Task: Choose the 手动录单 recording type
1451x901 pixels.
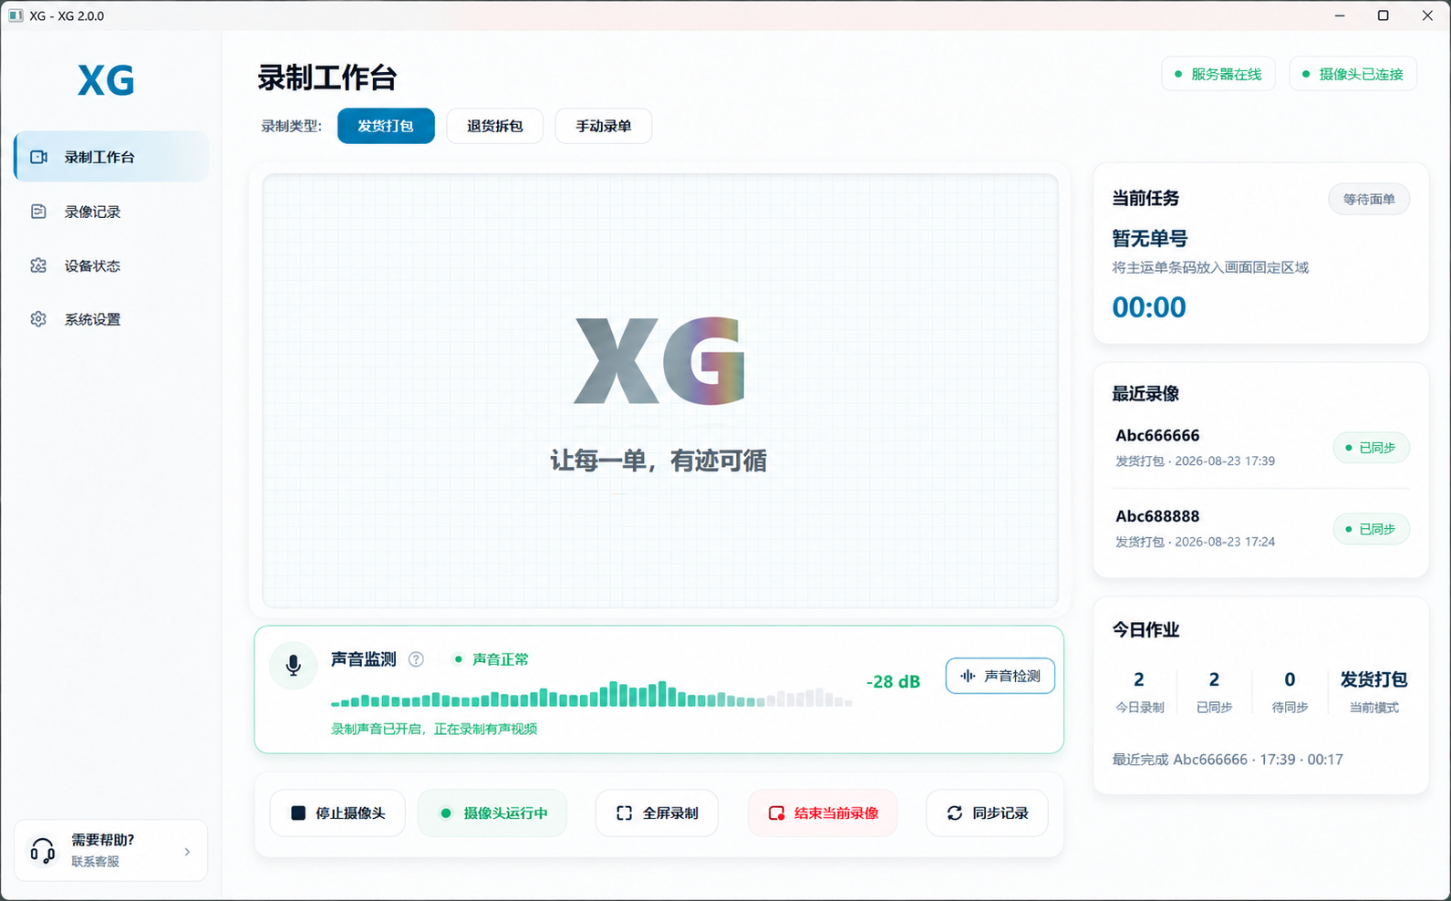Action: (x=604, y=126)
